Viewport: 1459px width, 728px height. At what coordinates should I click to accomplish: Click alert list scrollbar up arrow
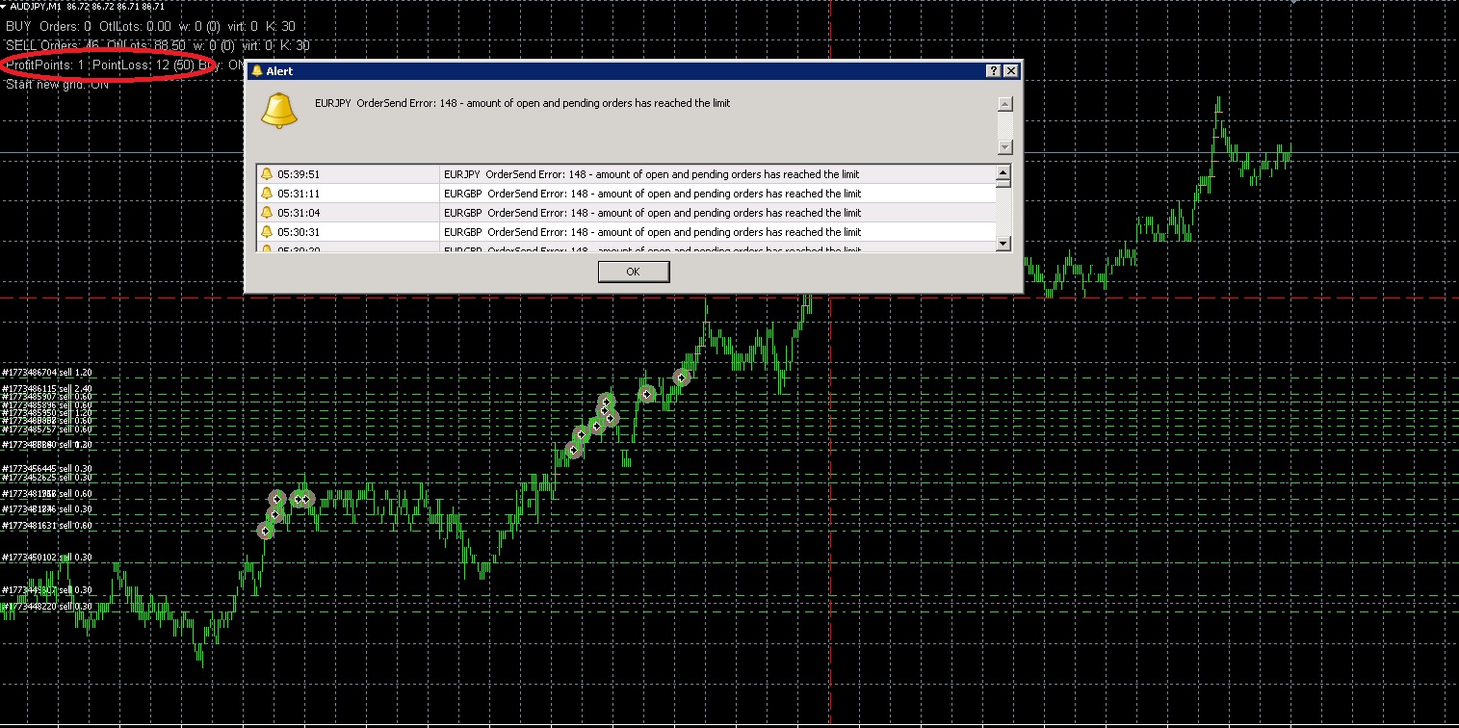point(1003,173)
